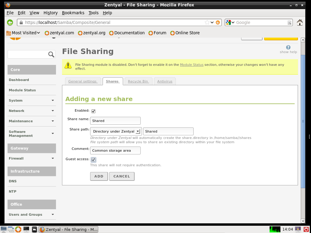The height and width of the screenshot is (233, 311).
Task: Open DNS in the sidebar
Action: [13, 181]
